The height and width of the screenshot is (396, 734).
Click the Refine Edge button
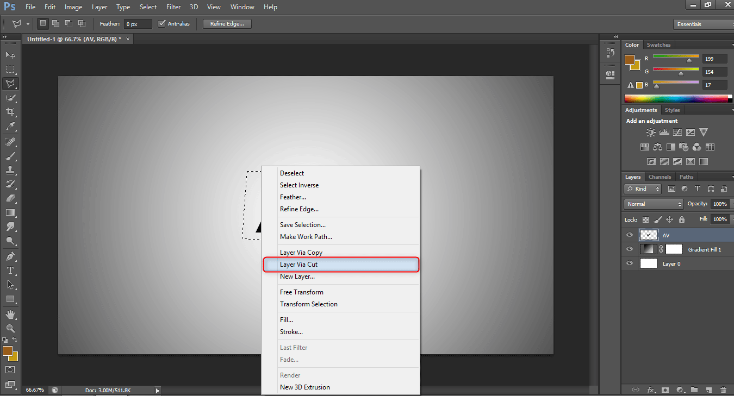tap(227, 24)
